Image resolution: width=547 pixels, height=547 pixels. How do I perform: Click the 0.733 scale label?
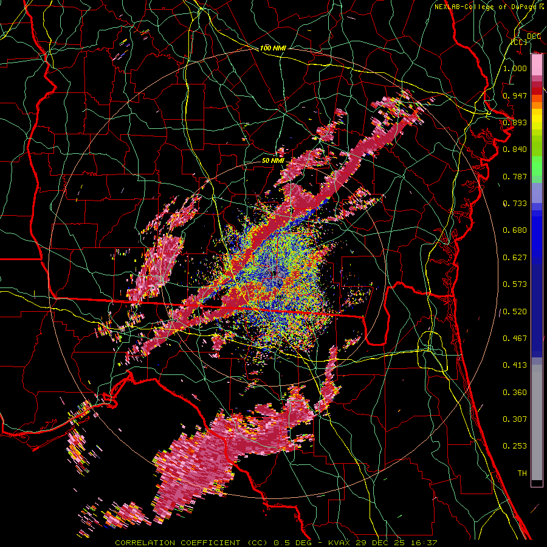click(x=515, y=204)
